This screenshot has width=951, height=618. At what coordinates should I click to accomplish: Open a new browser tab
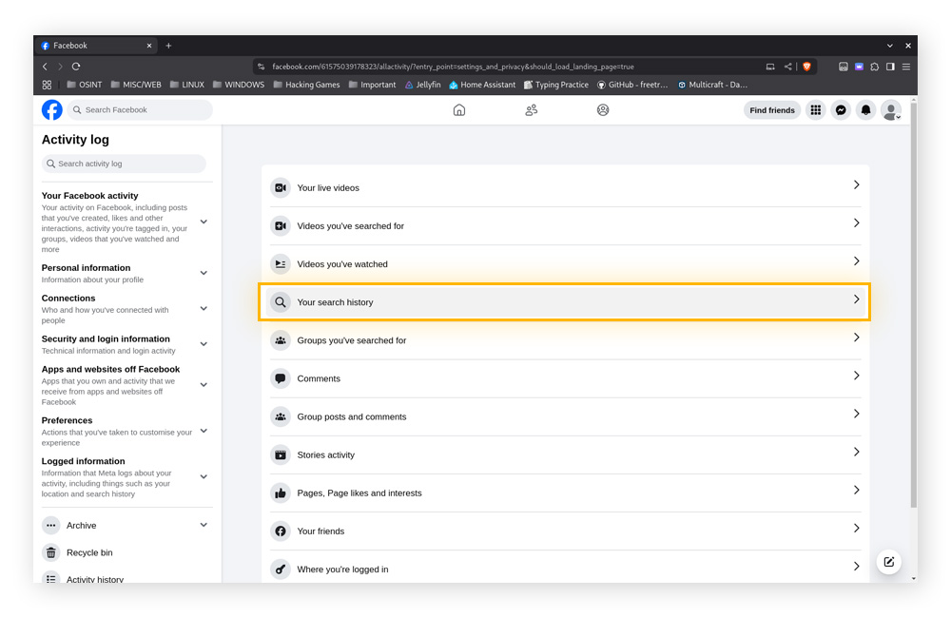[x=168, y=46]
